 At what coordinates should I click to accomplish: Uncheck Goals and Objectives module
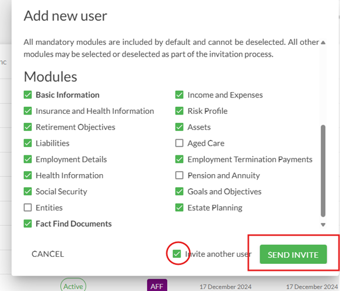tap(179, 191)
